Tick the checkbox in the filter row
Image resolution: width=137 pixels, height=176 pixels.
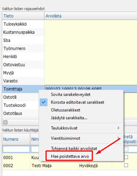[126, 149]
